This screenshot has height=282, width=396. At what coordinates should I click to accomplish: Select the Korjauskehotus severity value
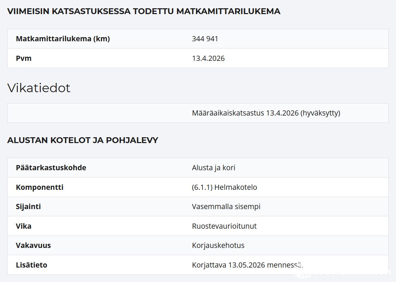pyautogui.click(x=218, y=246)
